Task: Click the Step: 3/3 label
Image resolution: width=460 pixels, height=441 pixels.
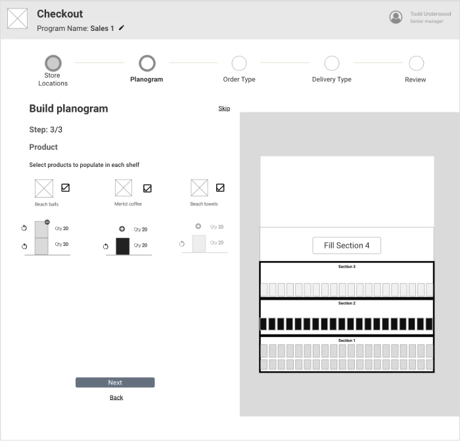Action: tap(46, 129)
